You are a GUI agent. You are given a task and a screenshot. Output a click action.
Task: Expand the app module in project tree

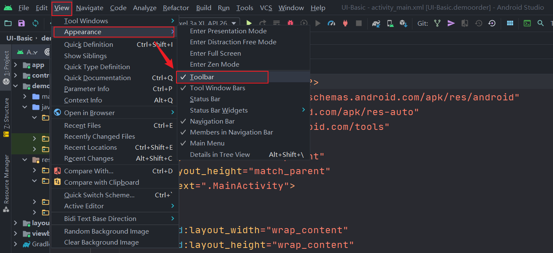(x=16, y=65)
